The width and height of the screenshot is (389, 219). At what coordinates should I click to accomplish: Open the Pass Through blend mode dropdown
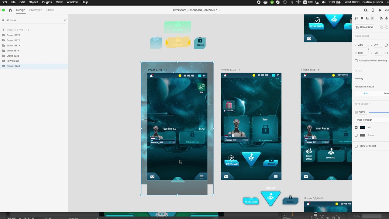tap(372, 120)
